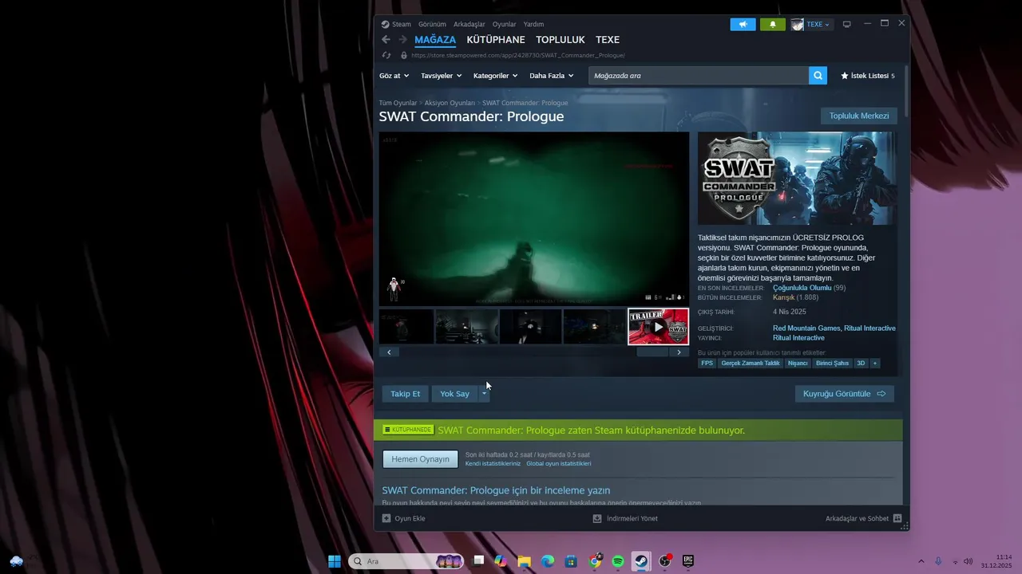Click the back navigation arrow in Steam

pos(386,39)
